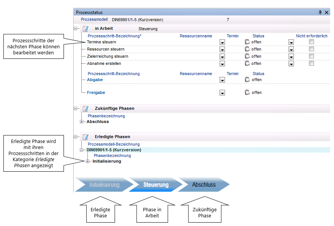Click the status icon in the 'Abgabe' row

pyautogui.click(x=247, y=80)
